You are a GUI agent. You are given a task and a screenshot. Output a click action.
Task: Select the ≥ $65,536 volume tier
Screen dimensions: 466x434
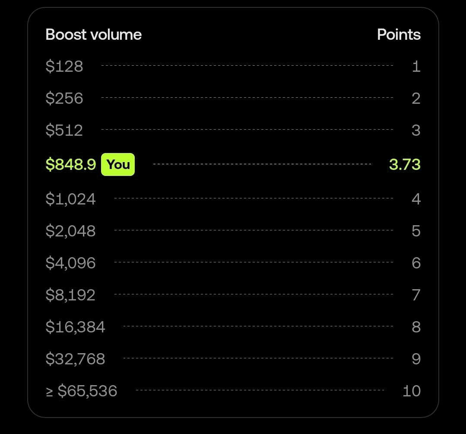[x=82, y=391]
